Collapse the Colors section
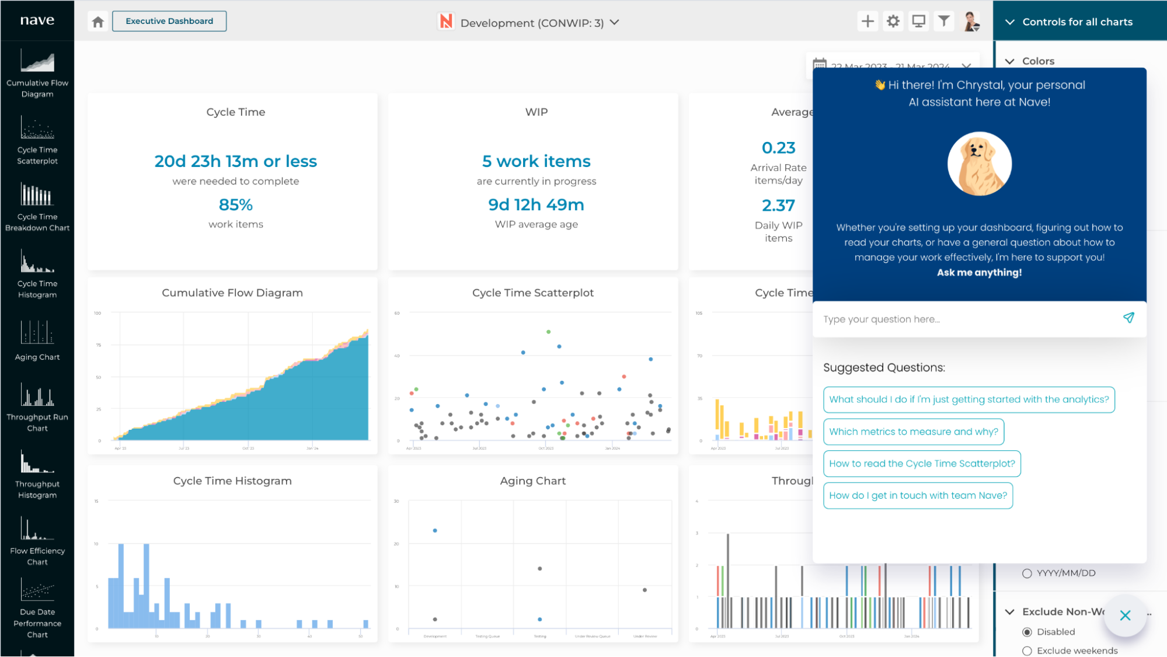1167x657 pixels. [1010, 61]
